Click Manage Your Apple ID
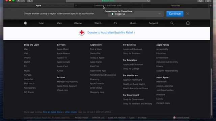Screen dimensions: 216x121 pos(67,82)
